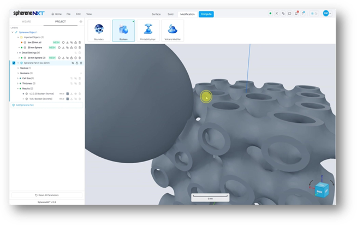Lock the box 20mm.stl layer
The height and width of the screenshot is (226, 357).
pos(75,43)
